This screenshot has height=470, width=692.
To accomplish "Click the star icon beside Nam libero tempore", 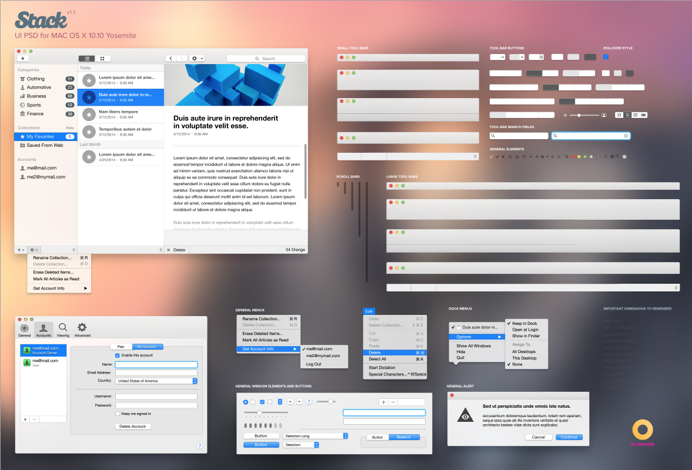I will click(x=89, y=115).
